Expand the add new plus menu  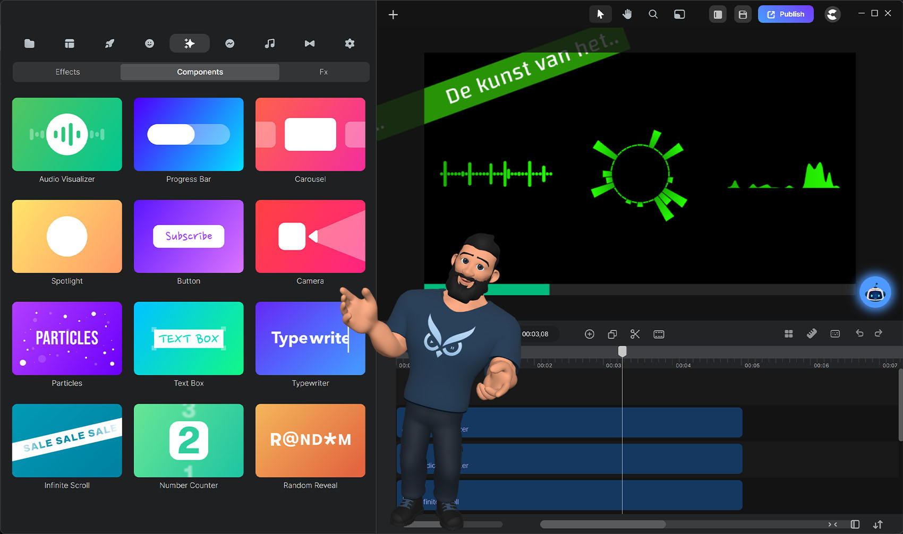[393, 15]
